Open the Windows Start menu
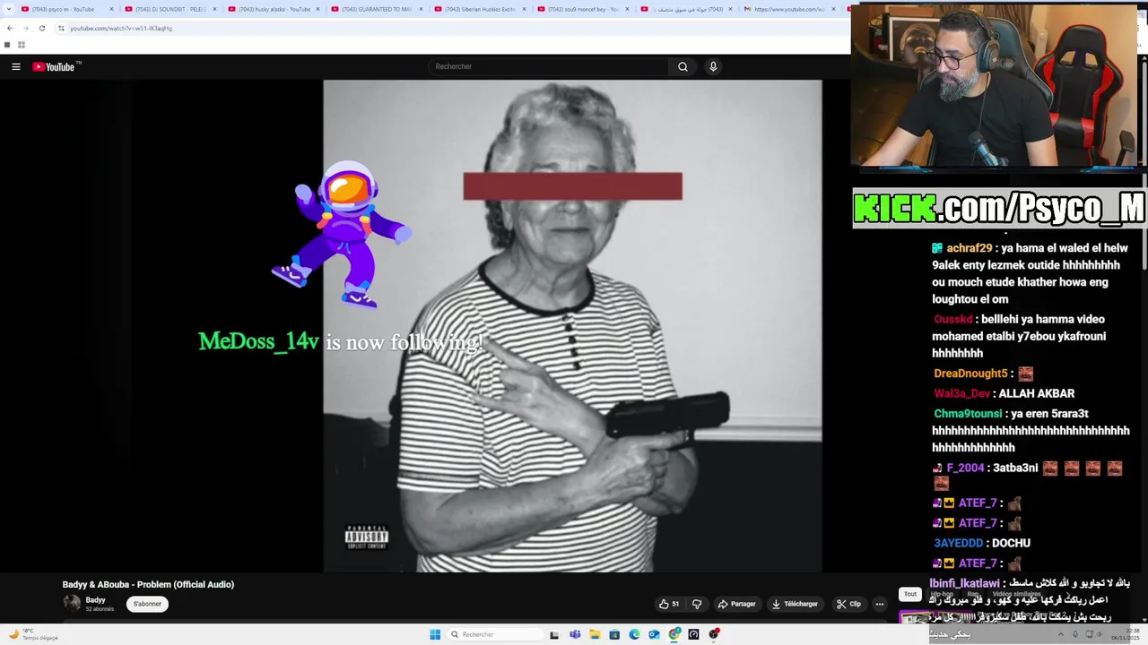The image size is (1148, 645). tap(435, 634)
